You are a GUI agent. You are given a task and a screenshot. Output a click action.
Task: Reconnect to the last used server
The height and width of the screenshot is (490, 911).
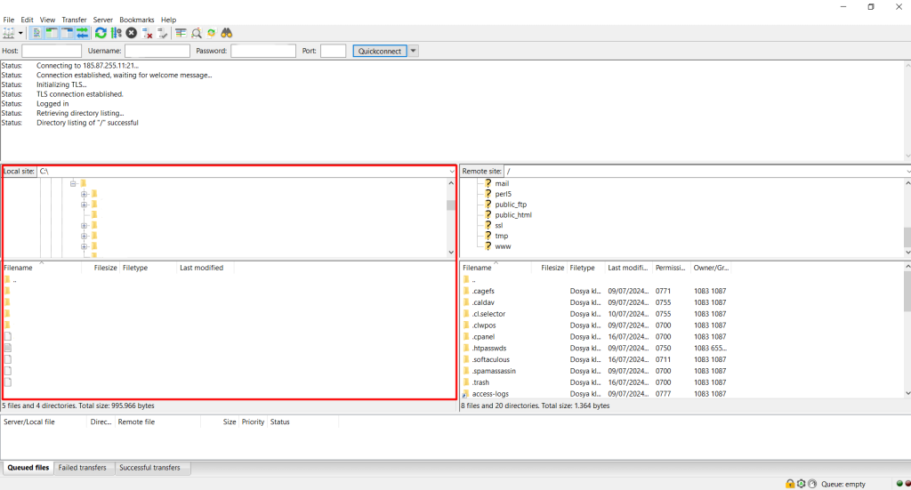point(162,33)
